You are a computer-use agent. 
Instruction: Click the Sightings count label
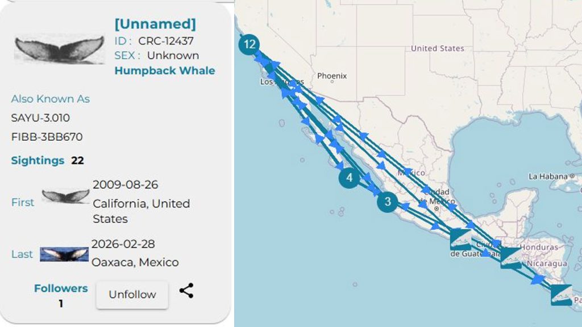[38, 161]
